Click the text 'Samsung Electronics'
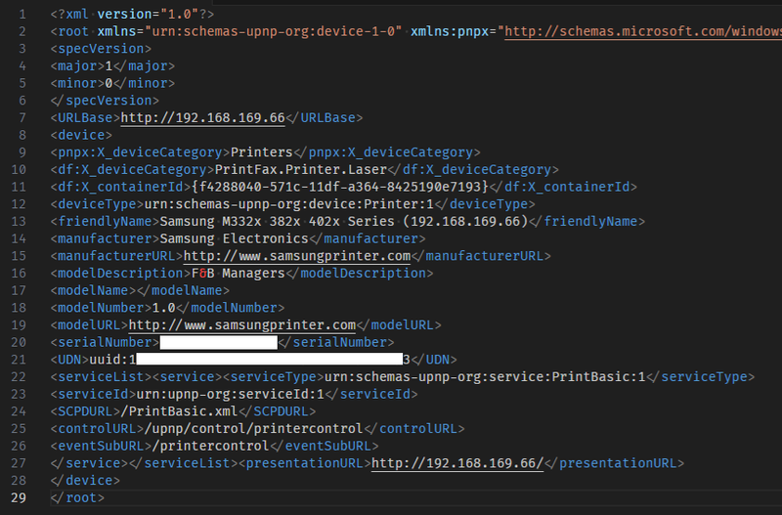The height and width of the screenshot is (515, 782). tap(235, 238)
